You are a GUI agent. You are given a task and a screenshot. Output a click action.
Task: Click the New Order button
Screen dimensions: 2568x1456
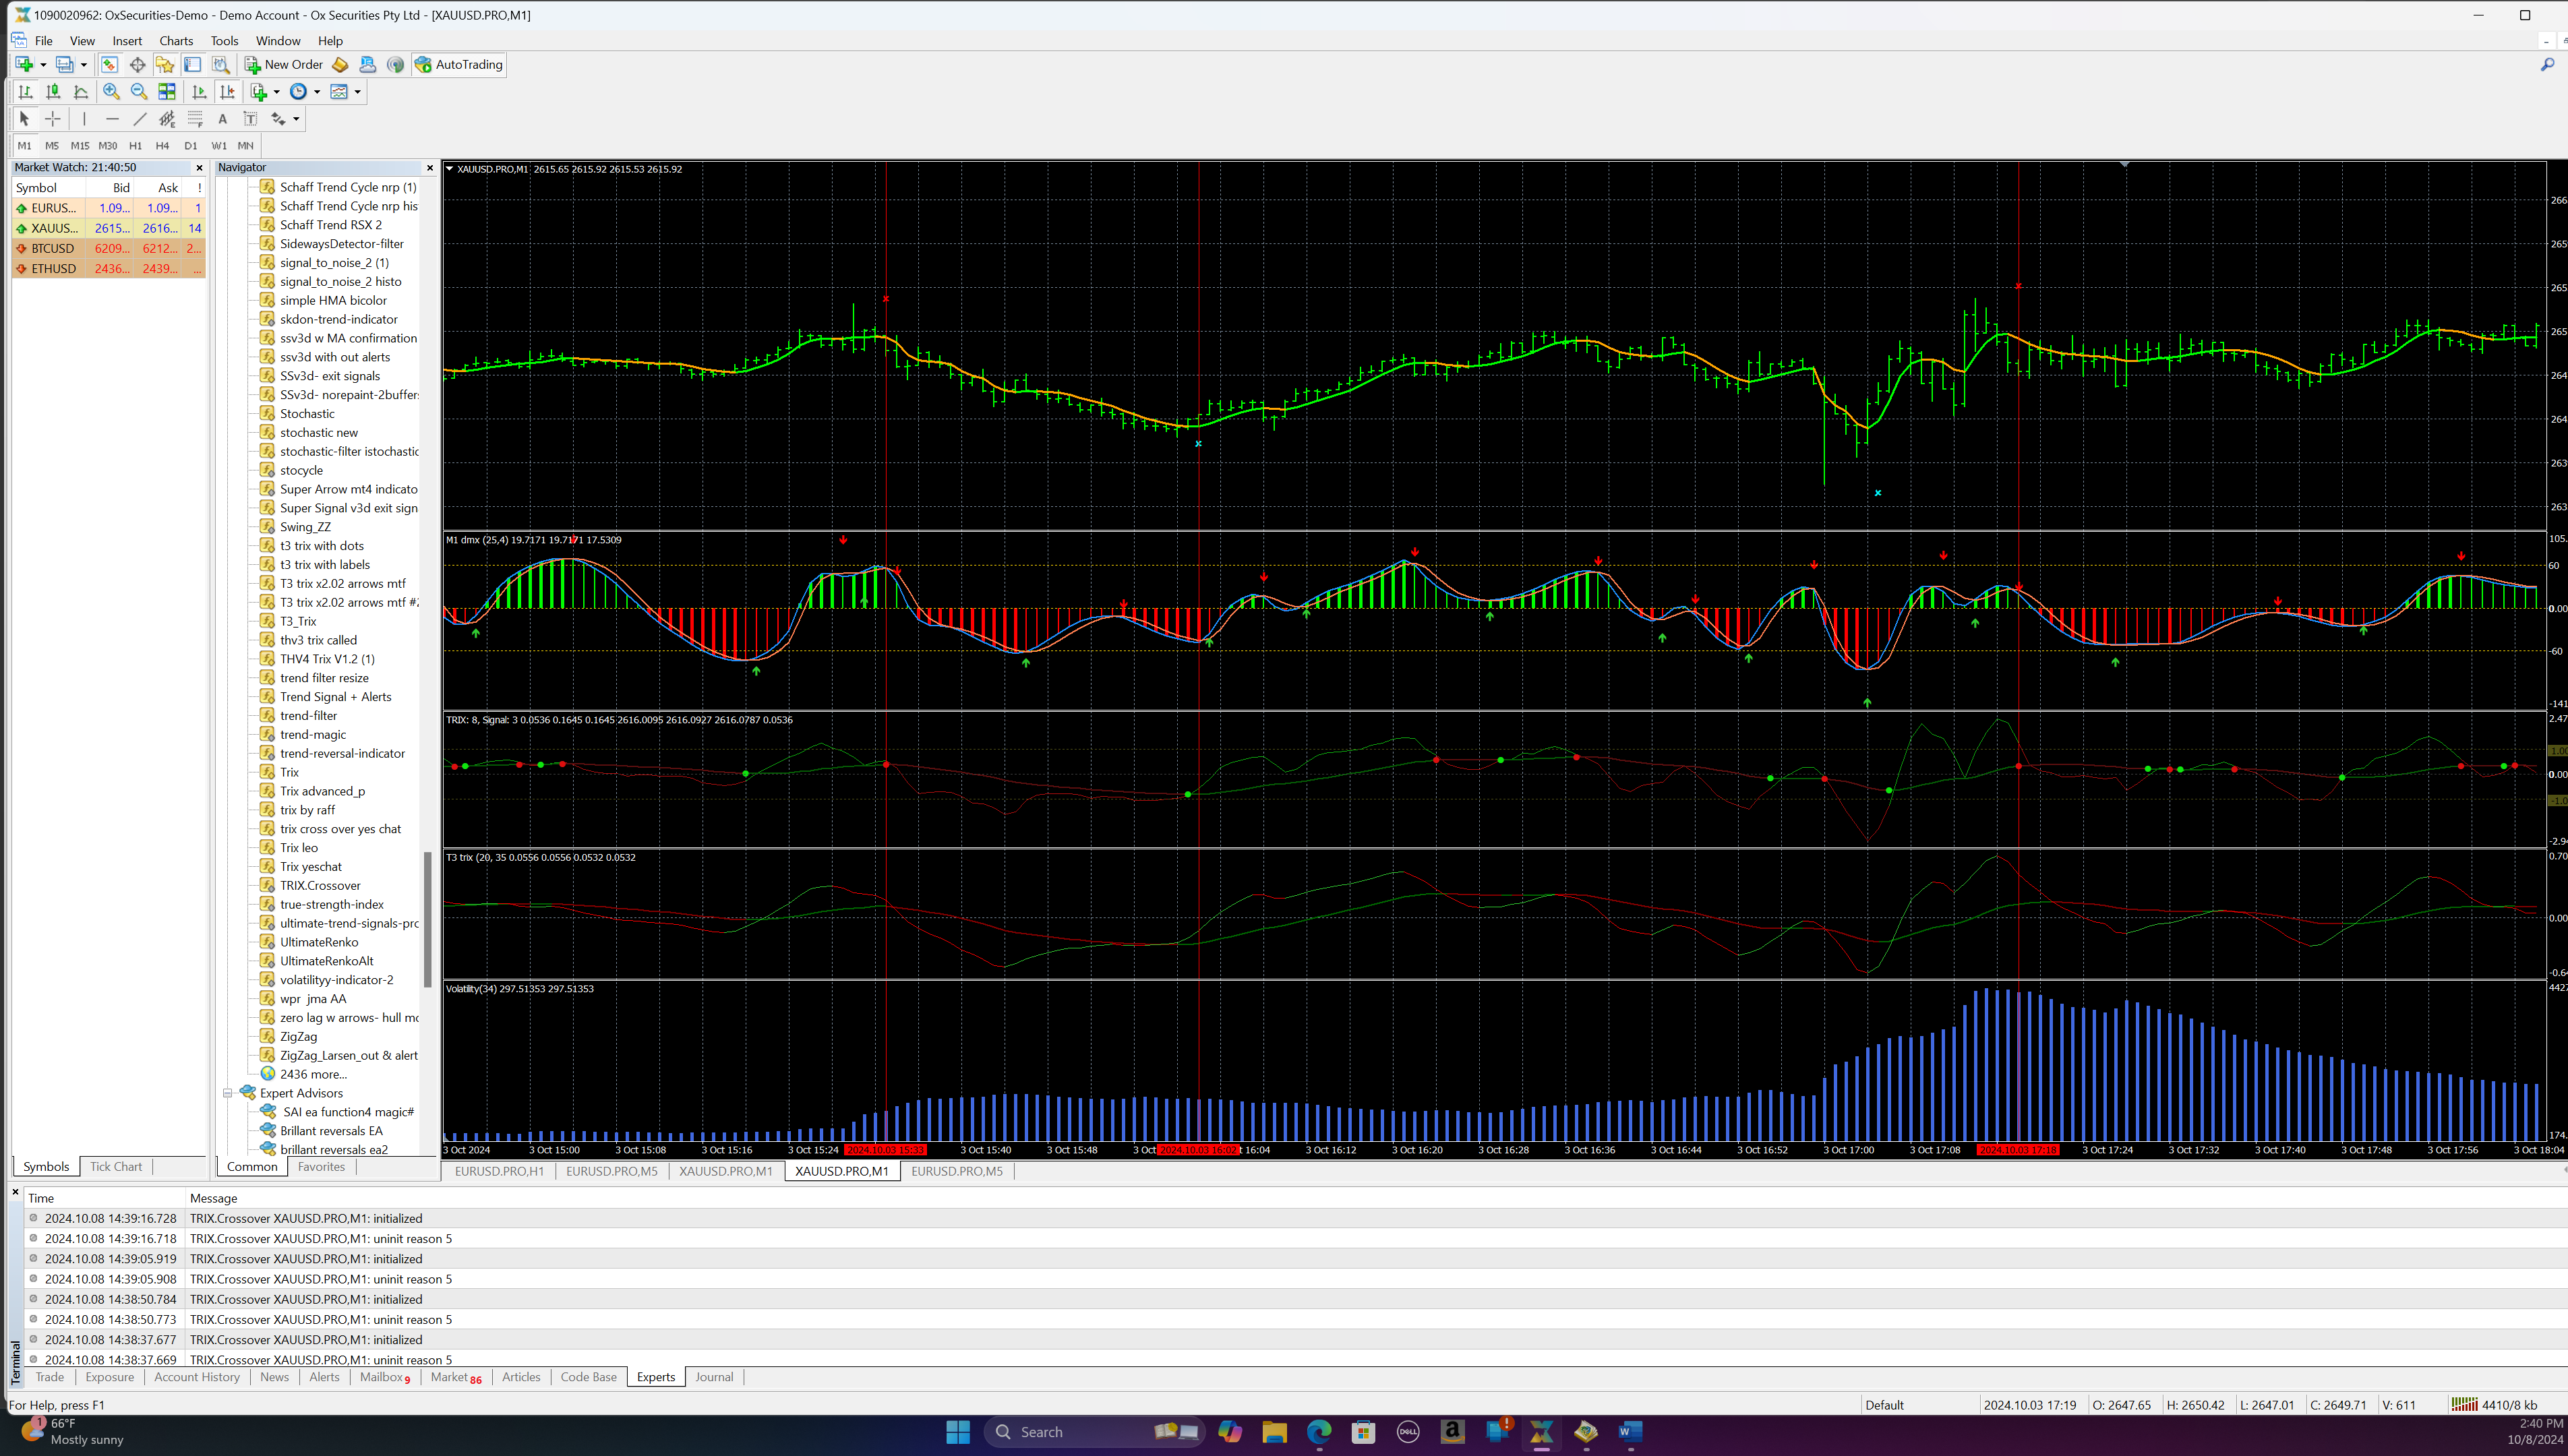click(284, 65)
